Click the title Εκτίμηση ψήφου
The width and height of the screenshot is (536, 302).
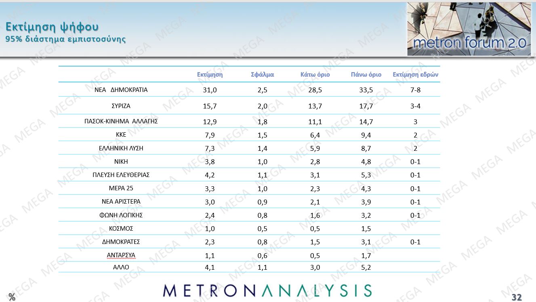[53, 27]
